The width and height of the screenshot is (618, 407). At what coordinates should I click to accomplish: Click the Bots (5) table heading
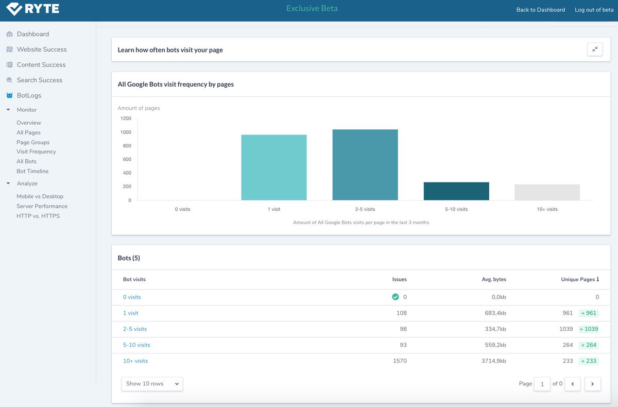click(x=129, y=258)
